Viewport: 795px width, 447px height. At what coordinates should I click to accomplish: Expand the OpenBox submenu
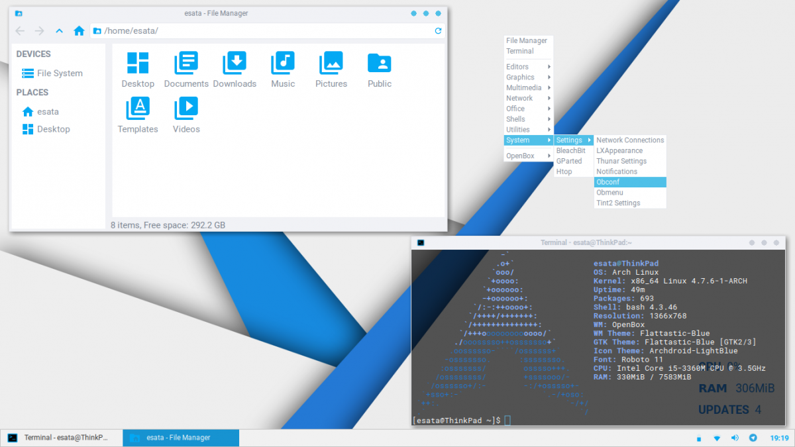[528, 156]
